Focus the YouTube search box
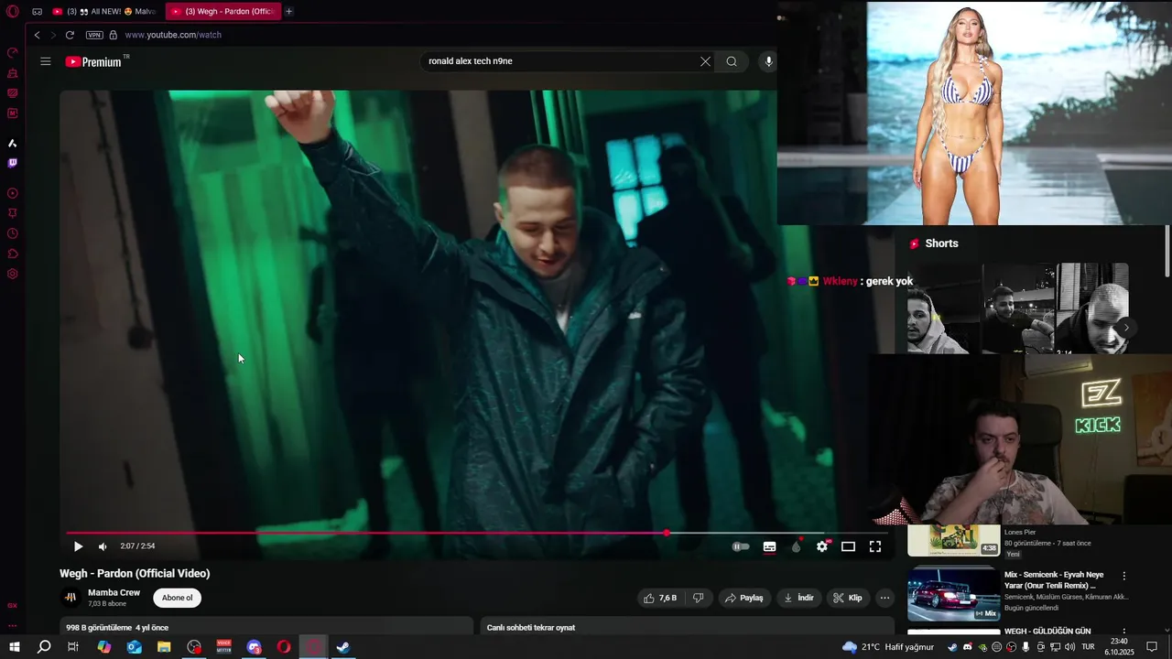Screen dimensions: 1172x659 click(559, 61)
